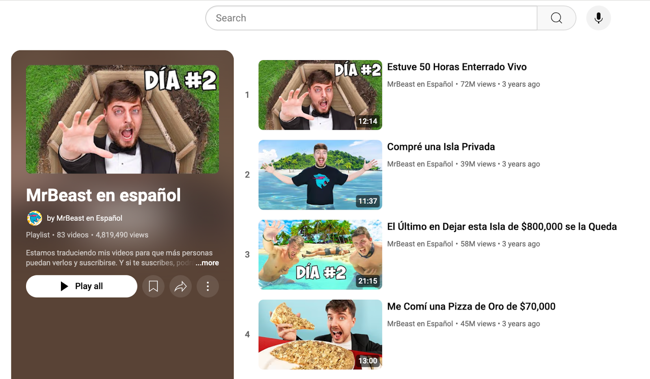Open 'Estuve 50 Horas Enterrado Vivo'

(x=457, y=67)
